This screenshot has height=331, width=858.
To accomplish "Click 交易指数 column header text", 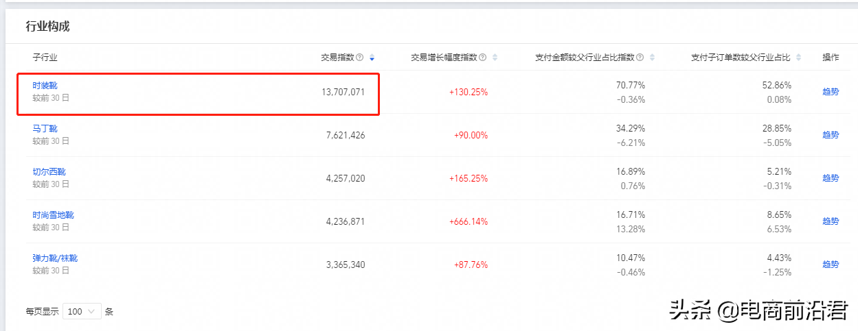I will click(337, 58).
